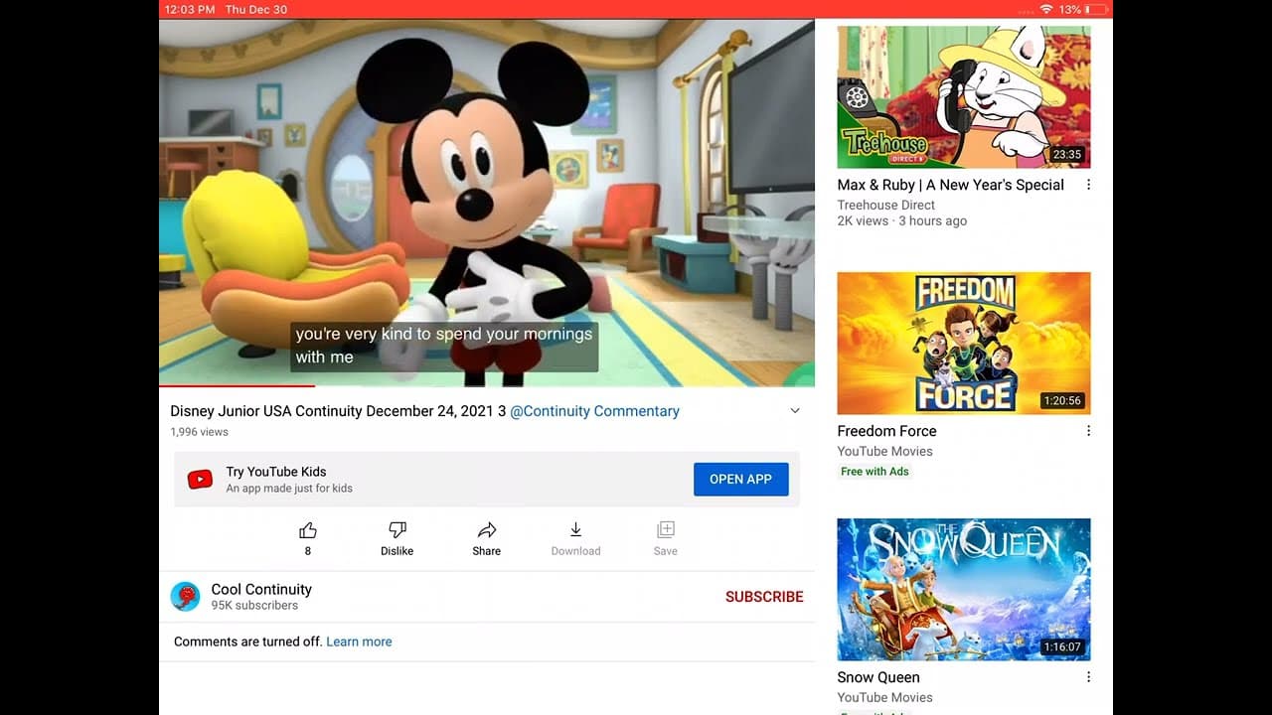The width and height of the screenshot is (1272, 715).
Task: Click the like count '8'
Action: tap(308, 551)
